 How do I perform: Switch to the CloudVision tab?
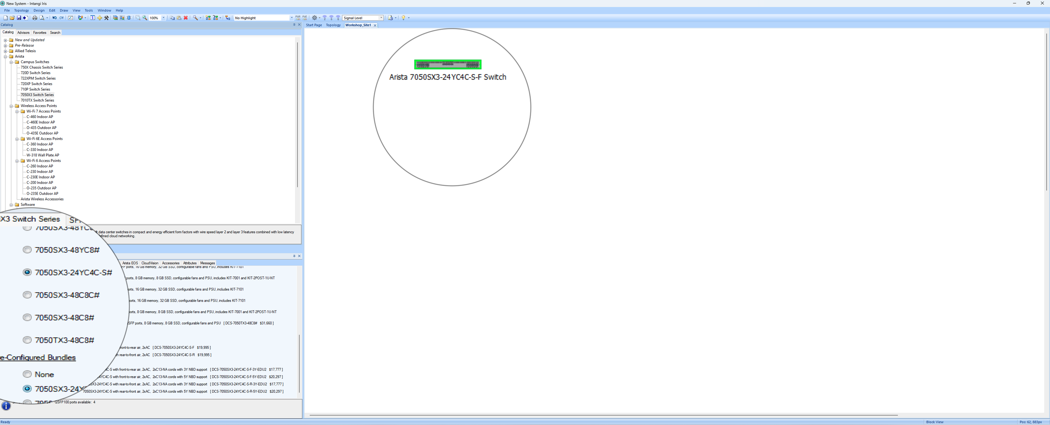tap(150, 263)
